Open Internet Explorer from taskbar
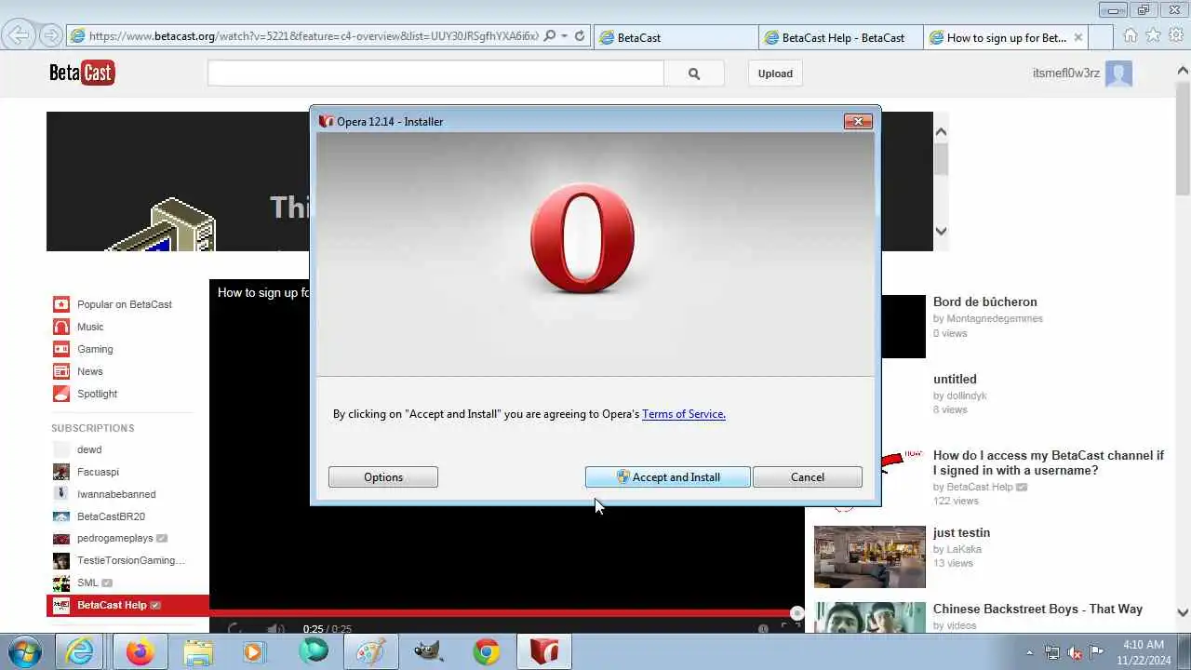The width and height of the screenshot is (1191, 670). click(81, 651)
